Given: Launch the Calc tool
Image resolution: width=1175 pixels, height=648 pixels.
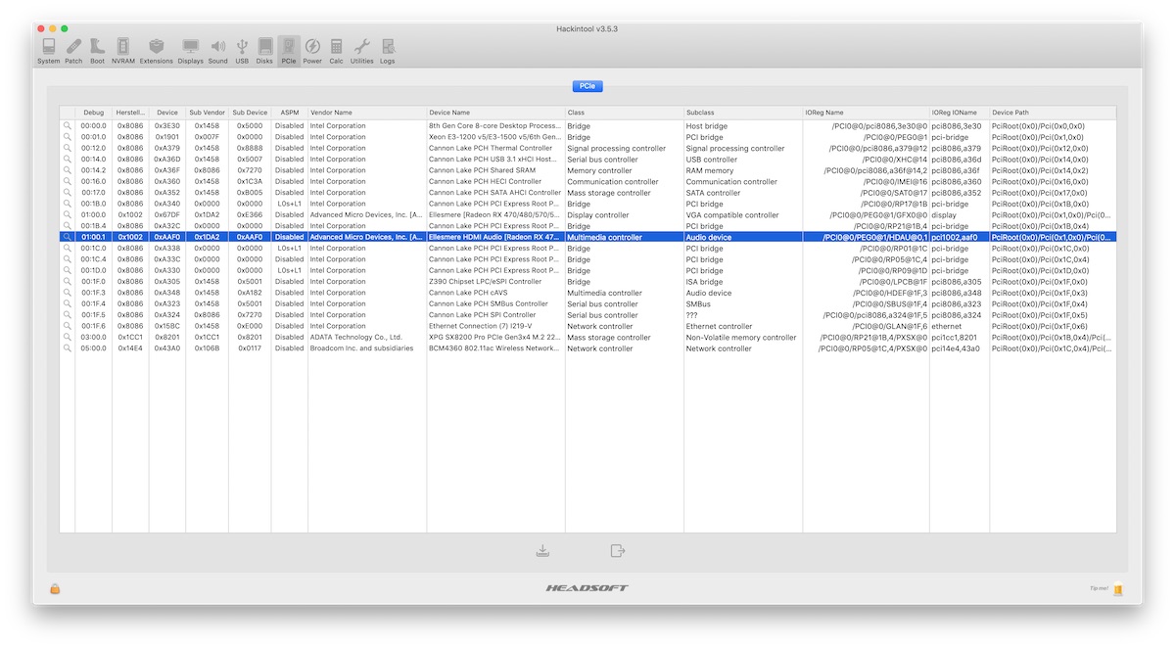Looking at the screenshot, I should coord(336,50).
